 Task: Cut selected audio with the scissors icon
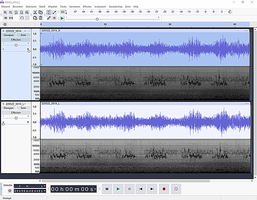point(35,12)
